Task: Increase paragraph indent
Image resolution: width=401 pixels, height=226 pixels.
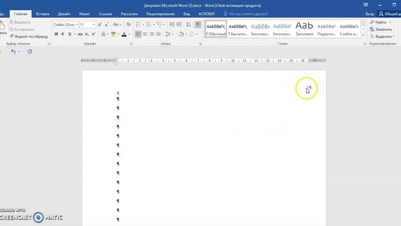Action: click(x=179, y=24)
